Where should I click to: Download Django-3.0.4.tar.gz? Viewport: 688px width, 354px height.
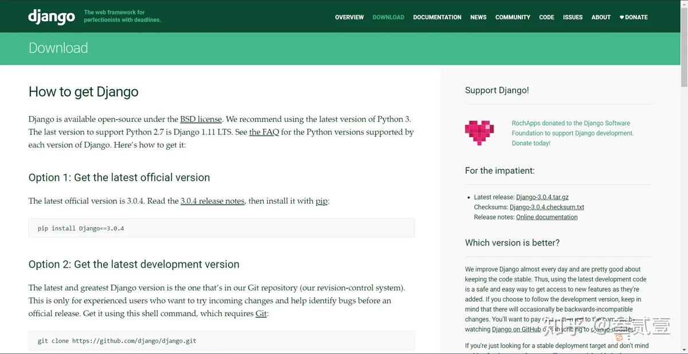pyautogui.click(x=542, y=197)
